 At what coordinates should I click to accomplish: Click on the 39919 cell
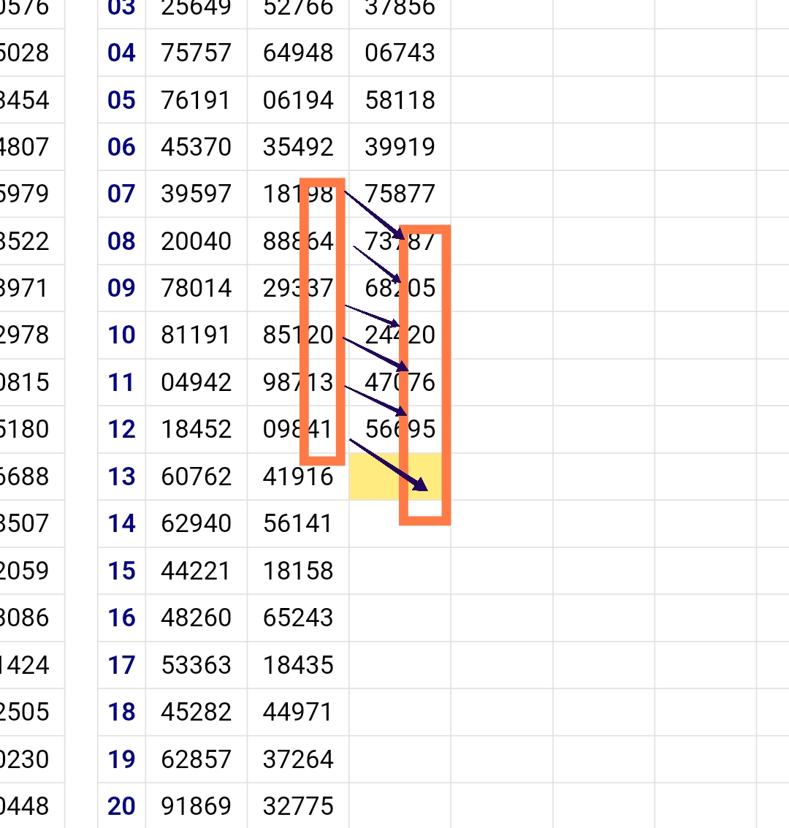400,147
